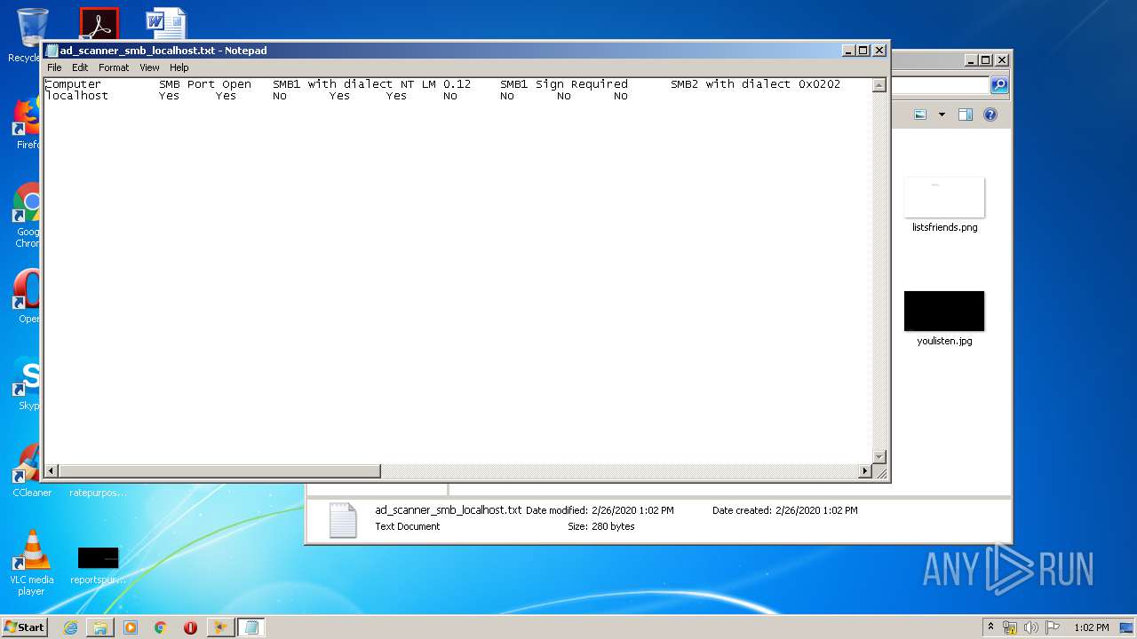The image size is (1137, 639).
Task: Click 'SMB2 with dialect 0x0202' text
Action: point(755,84)
